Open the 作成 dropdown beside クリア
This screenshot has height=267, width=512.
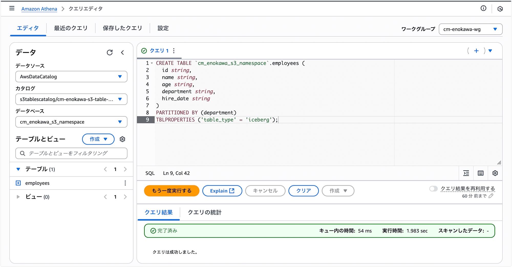click(x=338, y=191)
